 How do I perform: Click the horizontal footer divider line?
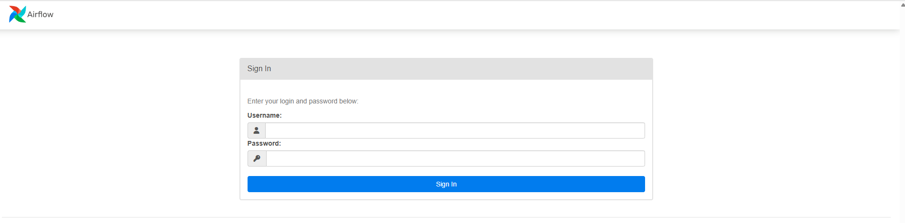[446, 217]
